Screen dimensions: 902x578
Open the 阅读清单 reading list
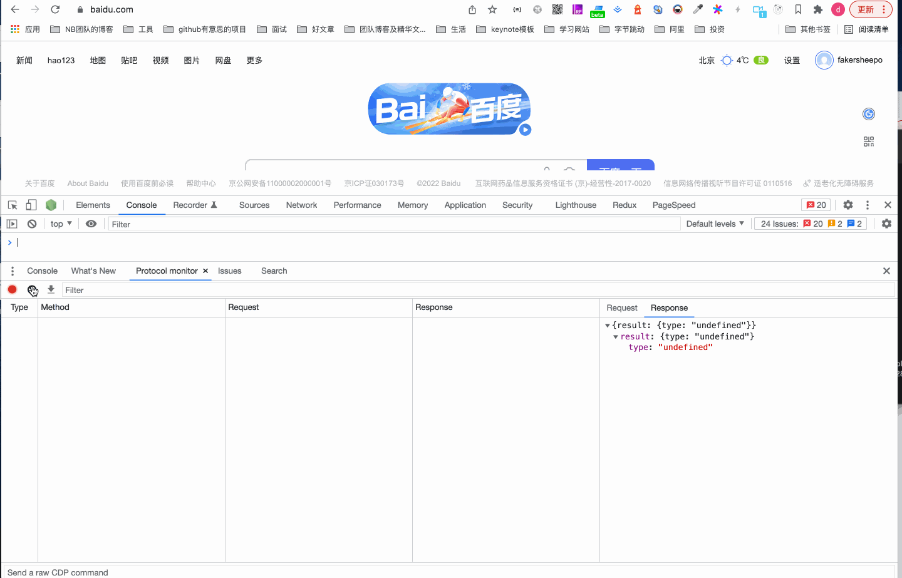coord(866,29)
